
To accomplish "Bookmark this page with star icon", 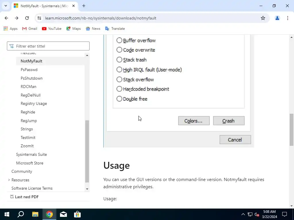I will (263, 18).
